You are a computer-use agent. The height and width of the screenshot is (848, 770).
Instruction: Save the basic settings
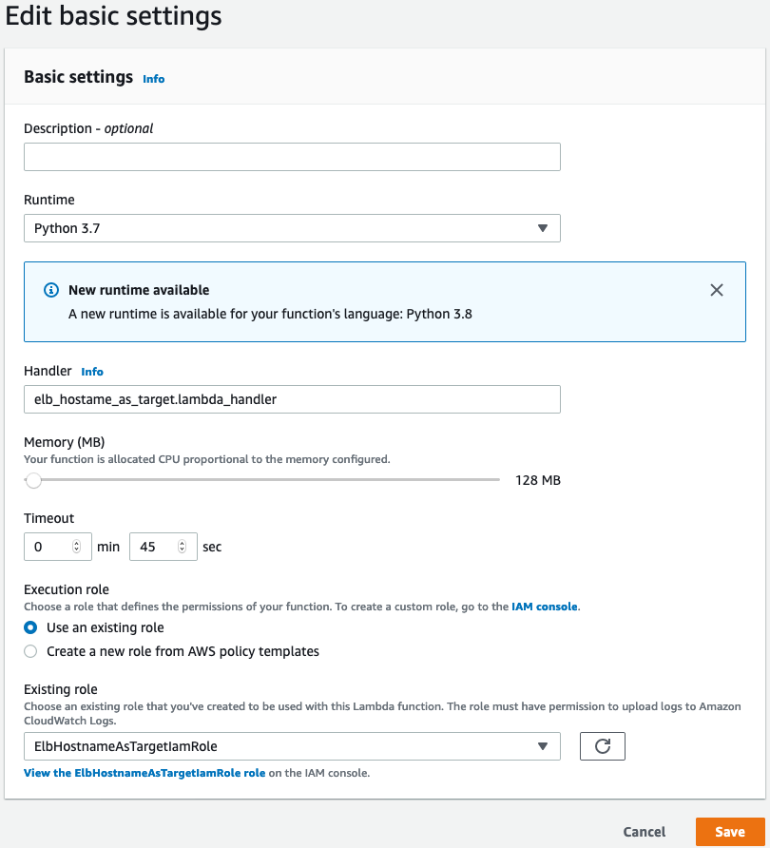pos(729,832)
